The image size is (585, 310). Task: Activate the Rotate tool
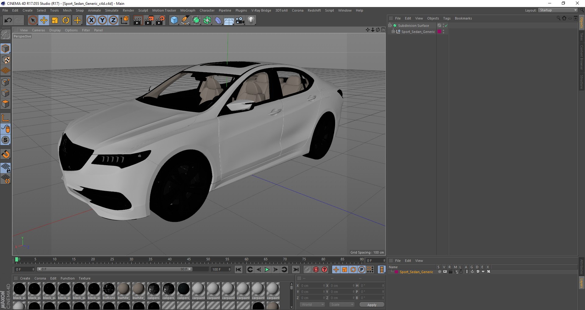coord(66,20)
